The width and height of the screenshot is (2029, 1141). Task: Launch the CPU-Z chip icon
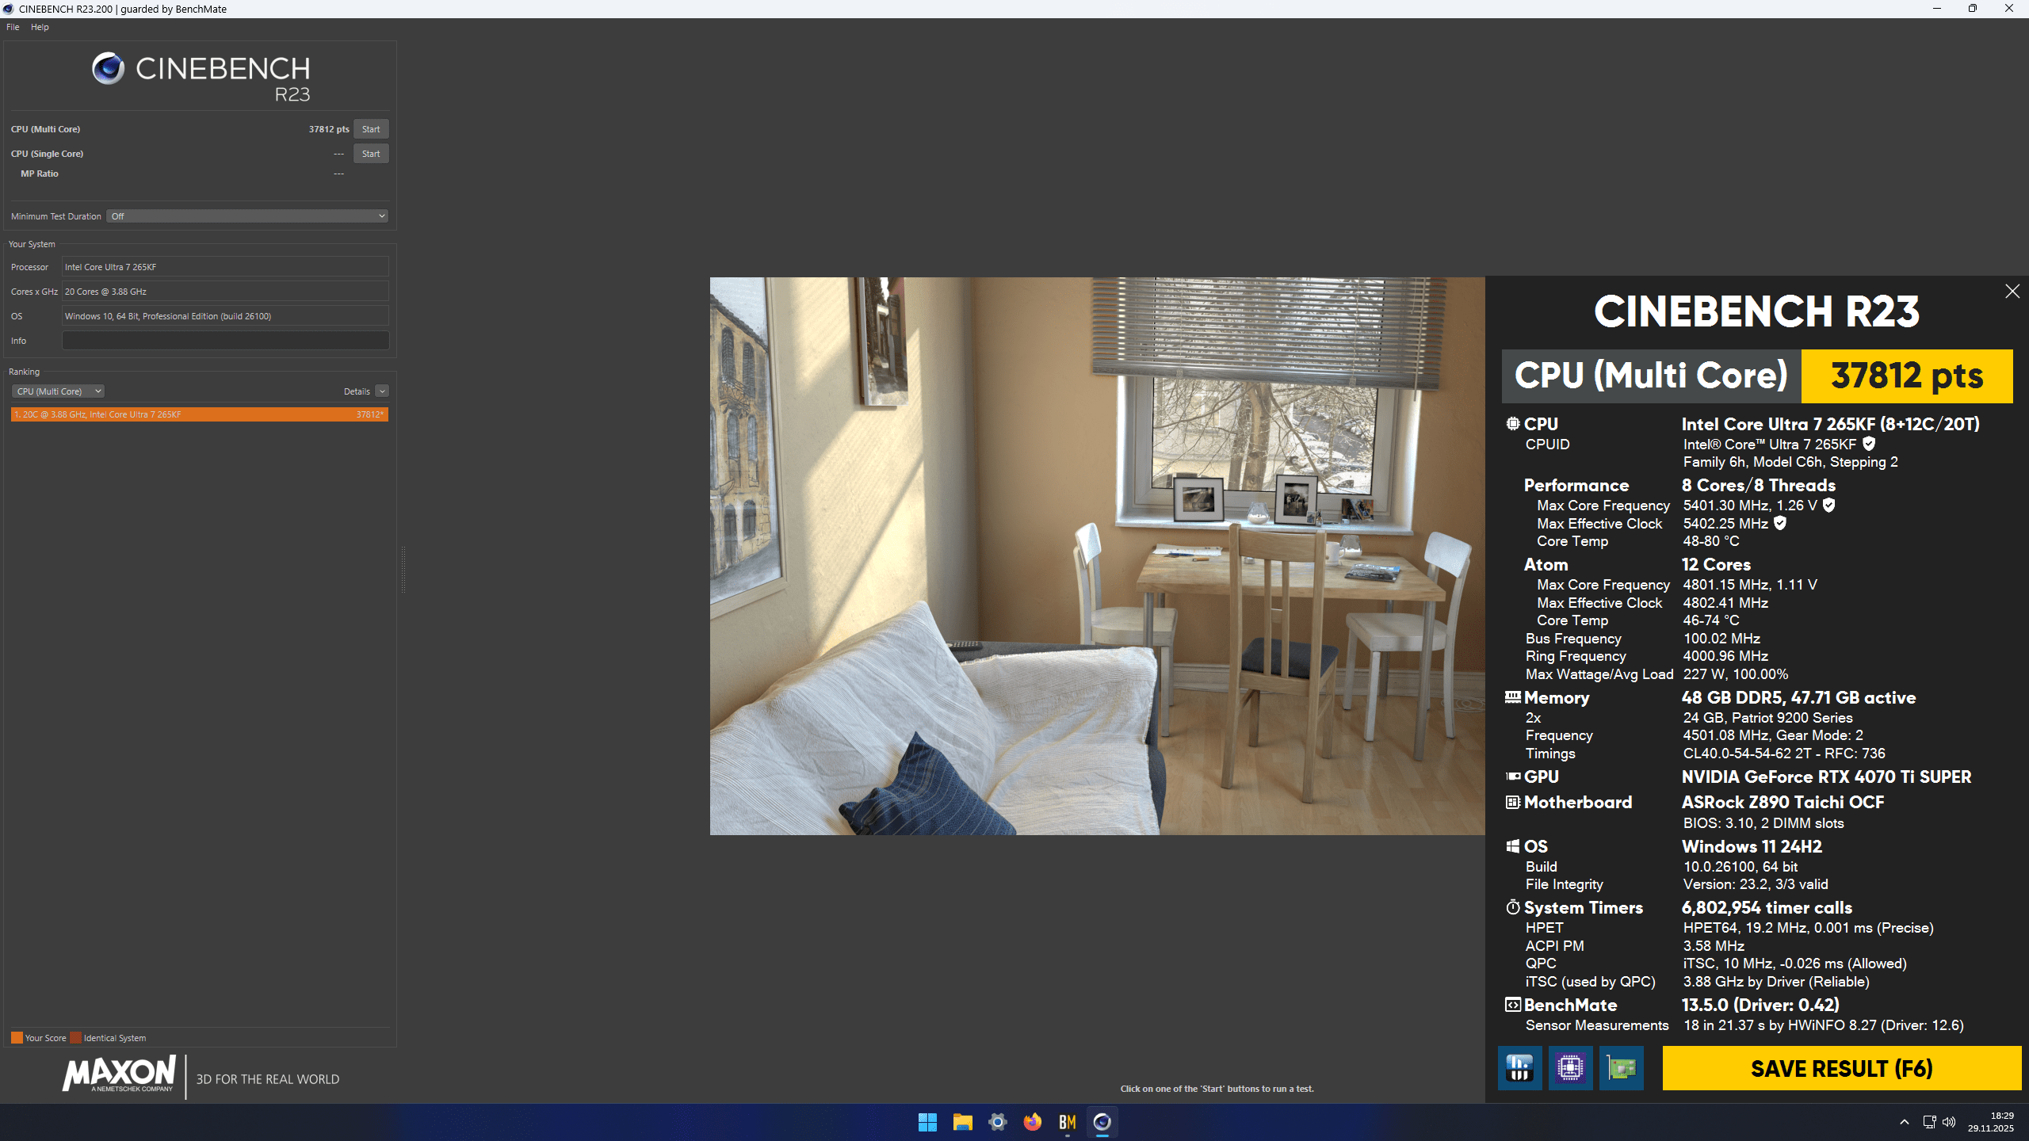(1570, 1068)
